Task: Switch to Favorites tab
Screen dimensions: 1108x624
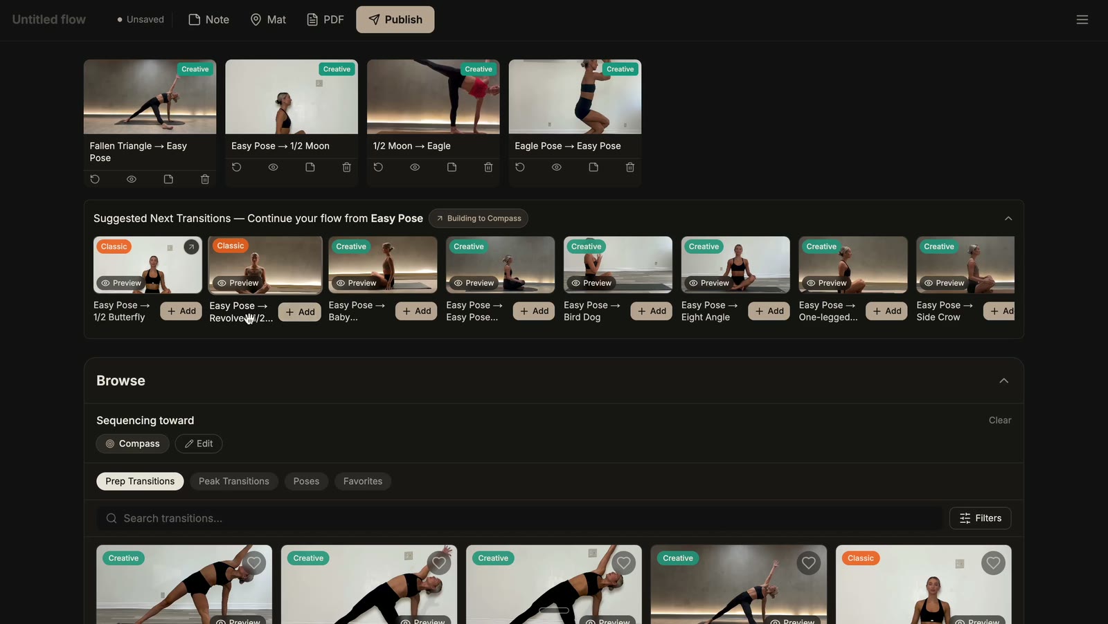Action: (363, 481)
